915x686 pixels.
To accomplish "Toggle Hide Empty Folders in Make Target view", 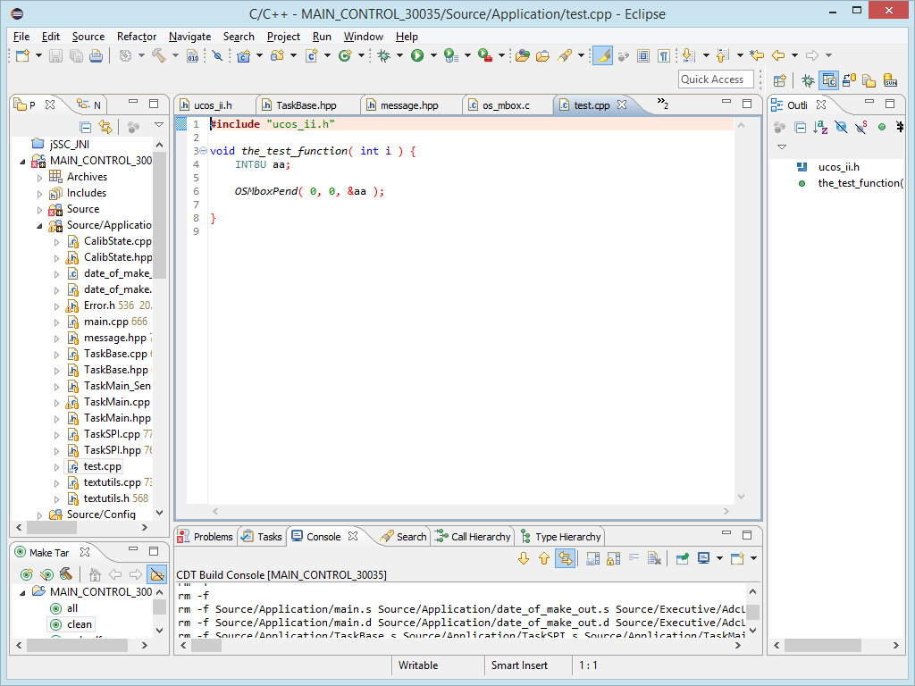I will tap(156, 575).
